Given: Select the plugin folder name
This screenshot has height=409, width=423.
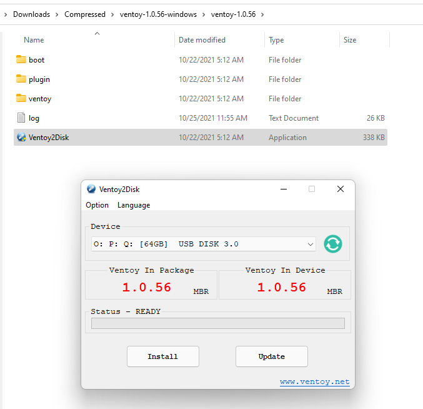Looking at the screenshot, I should pos(39,79).
